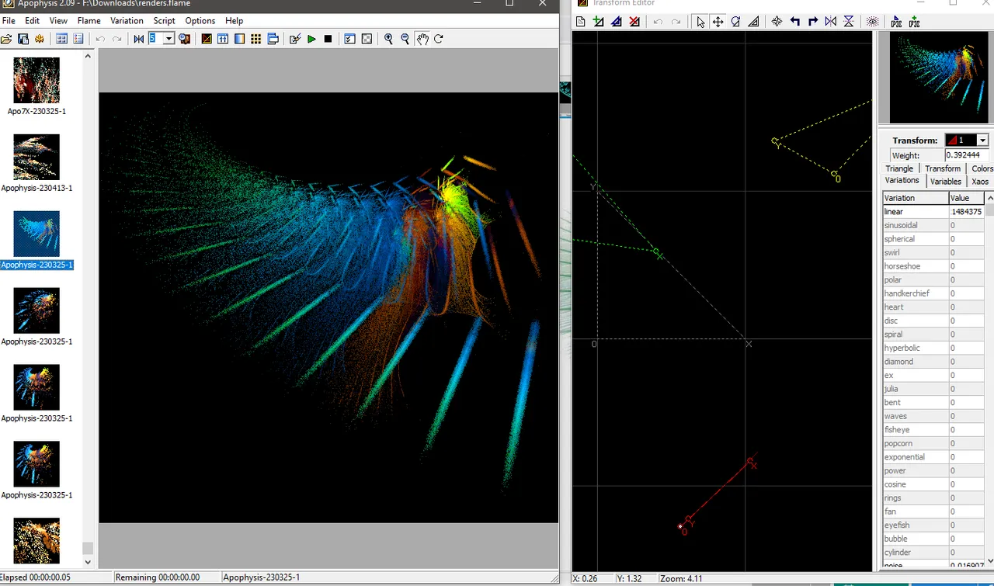
Task: Stop the script with the black square
Action: pyautogui.click(x=328, y=39)
